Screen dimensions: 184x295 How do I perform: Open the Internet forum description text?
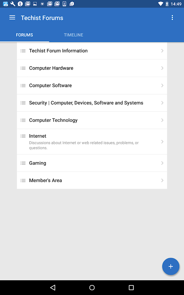coord(84,145)
